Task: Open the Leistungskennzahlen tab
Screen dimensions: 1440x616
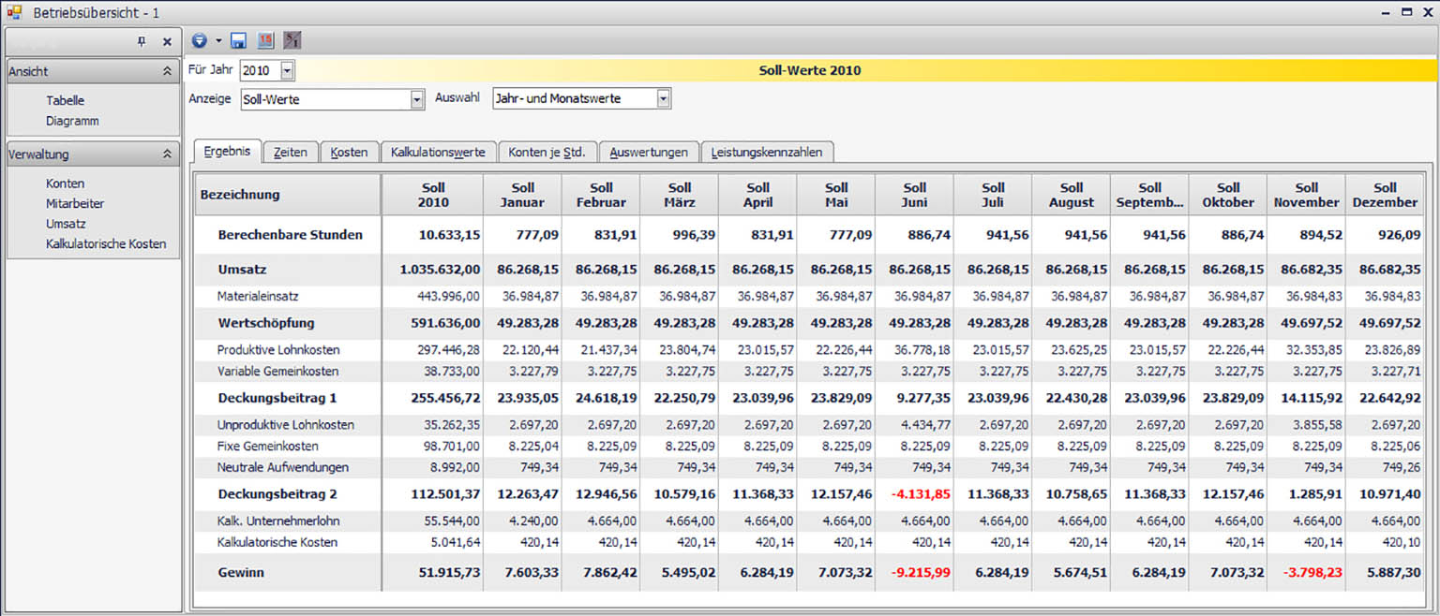Action: (766, 152)
